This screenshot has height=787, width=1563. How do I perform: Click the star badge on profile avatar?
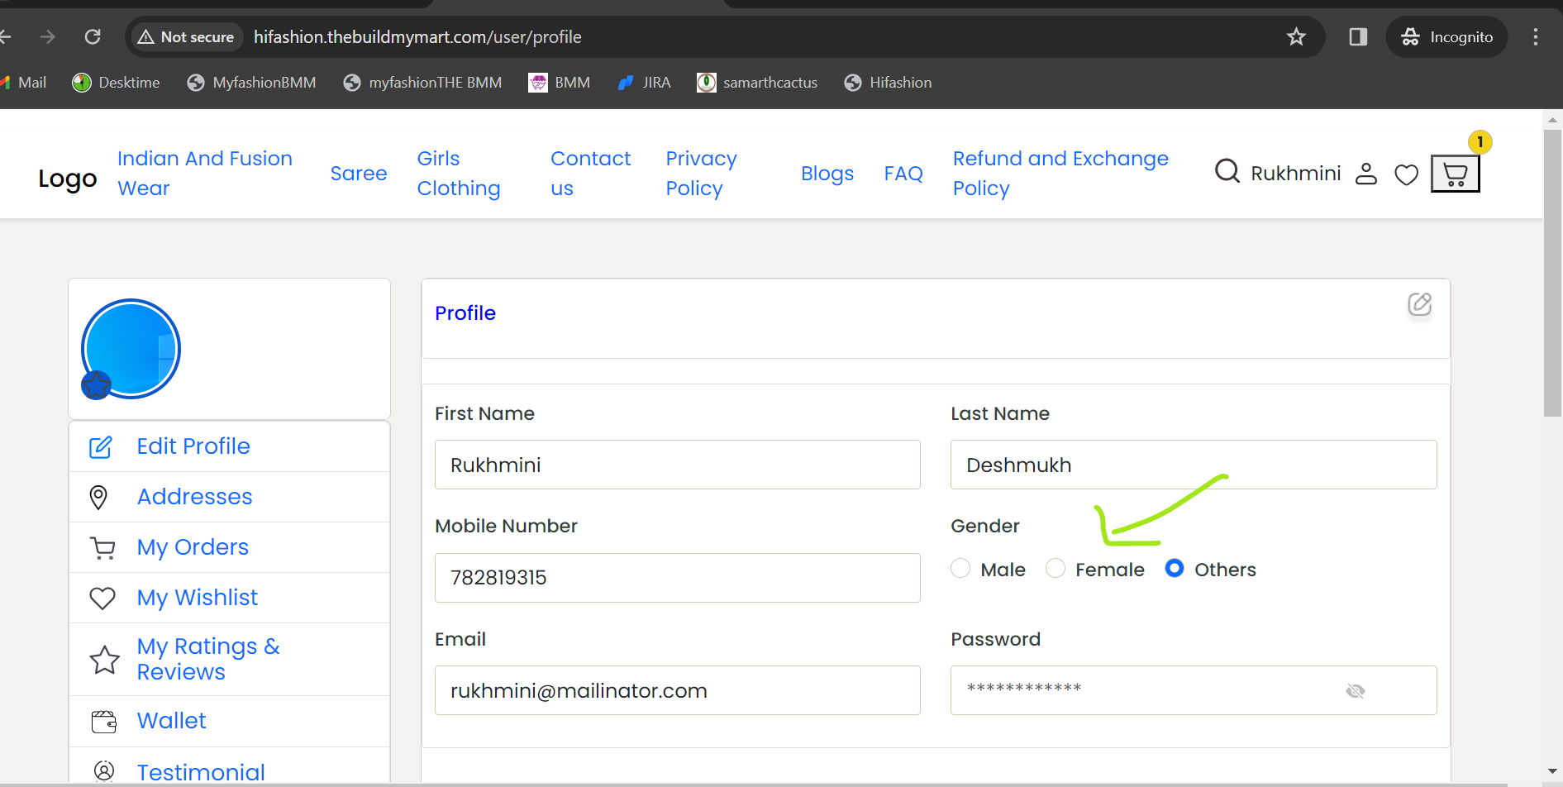[x=96, y=384]
